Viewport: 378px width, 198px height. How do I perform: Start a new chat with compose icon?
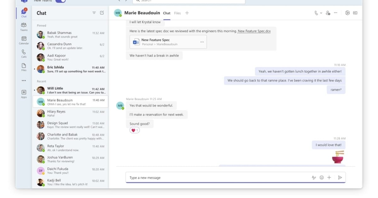102,13
